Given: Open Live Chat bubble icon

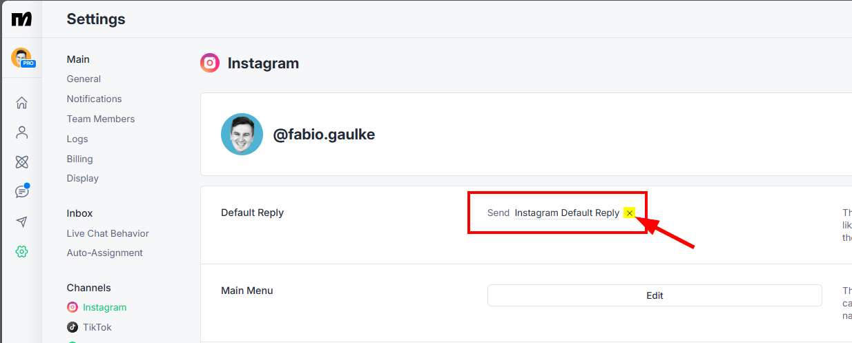Looking at the screenshot, I should pyautogui.click(x=22, y=191).
